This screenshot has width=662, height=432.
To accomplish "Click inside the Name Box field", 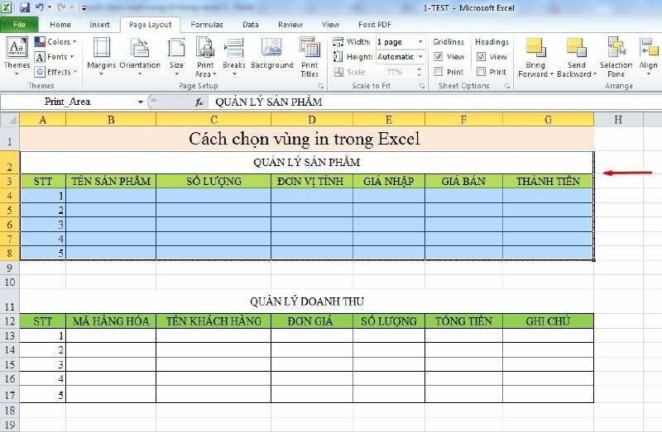I will 68,102.
